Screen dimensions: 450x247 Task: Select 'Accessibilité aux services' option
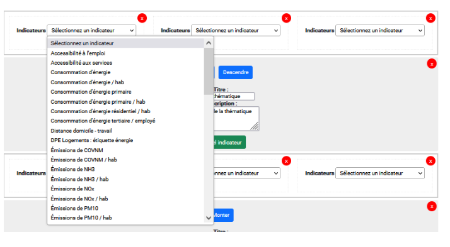click(125, 63)
